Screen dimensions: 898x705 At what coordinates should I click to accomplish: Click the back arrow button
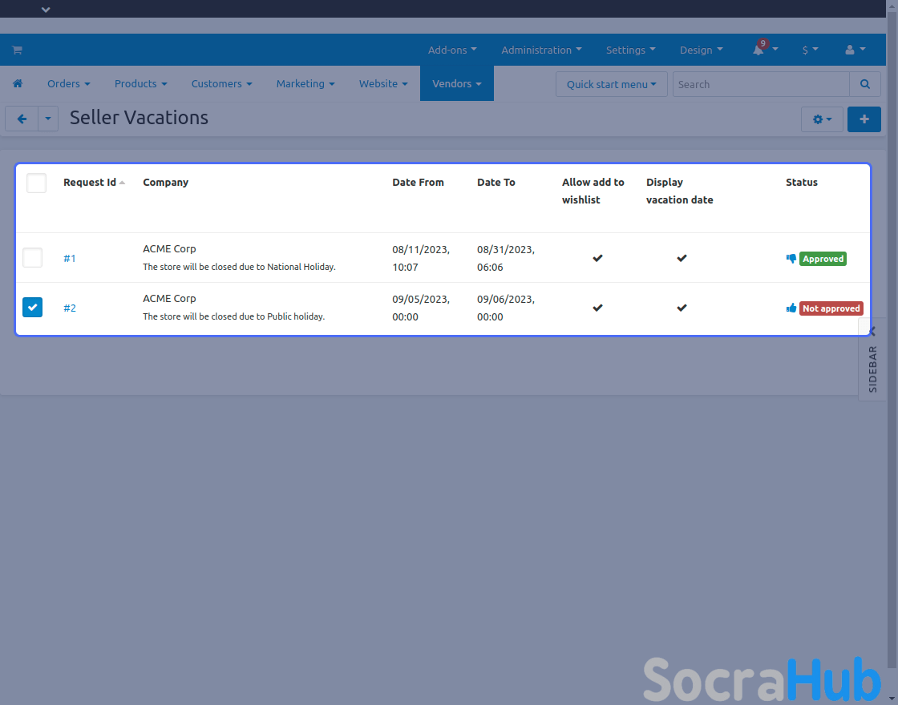click(22, 119)
